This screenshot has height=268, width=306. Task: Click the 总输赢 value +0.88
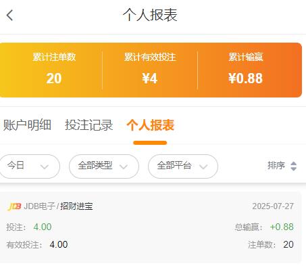tap(282, 227)
